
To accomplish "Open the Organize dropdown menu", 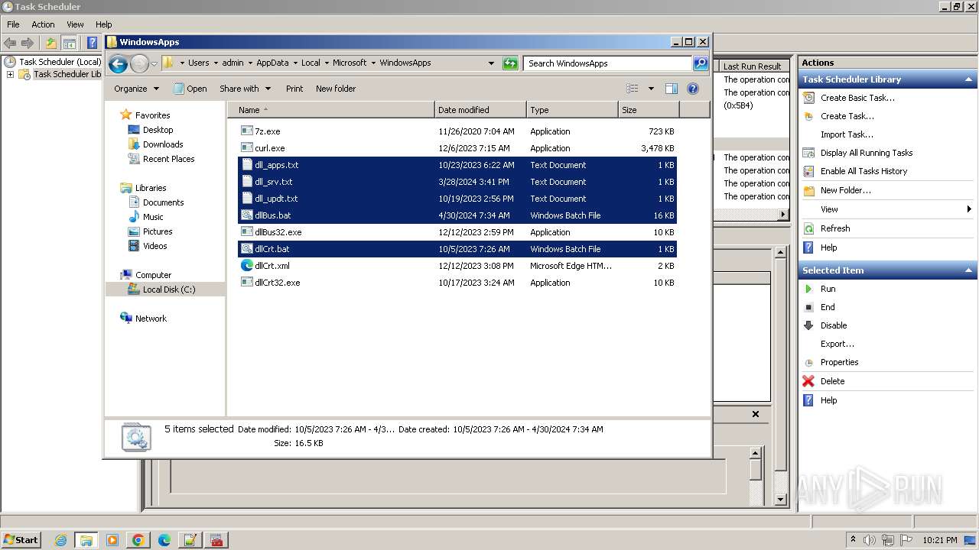I will (136, 89).
